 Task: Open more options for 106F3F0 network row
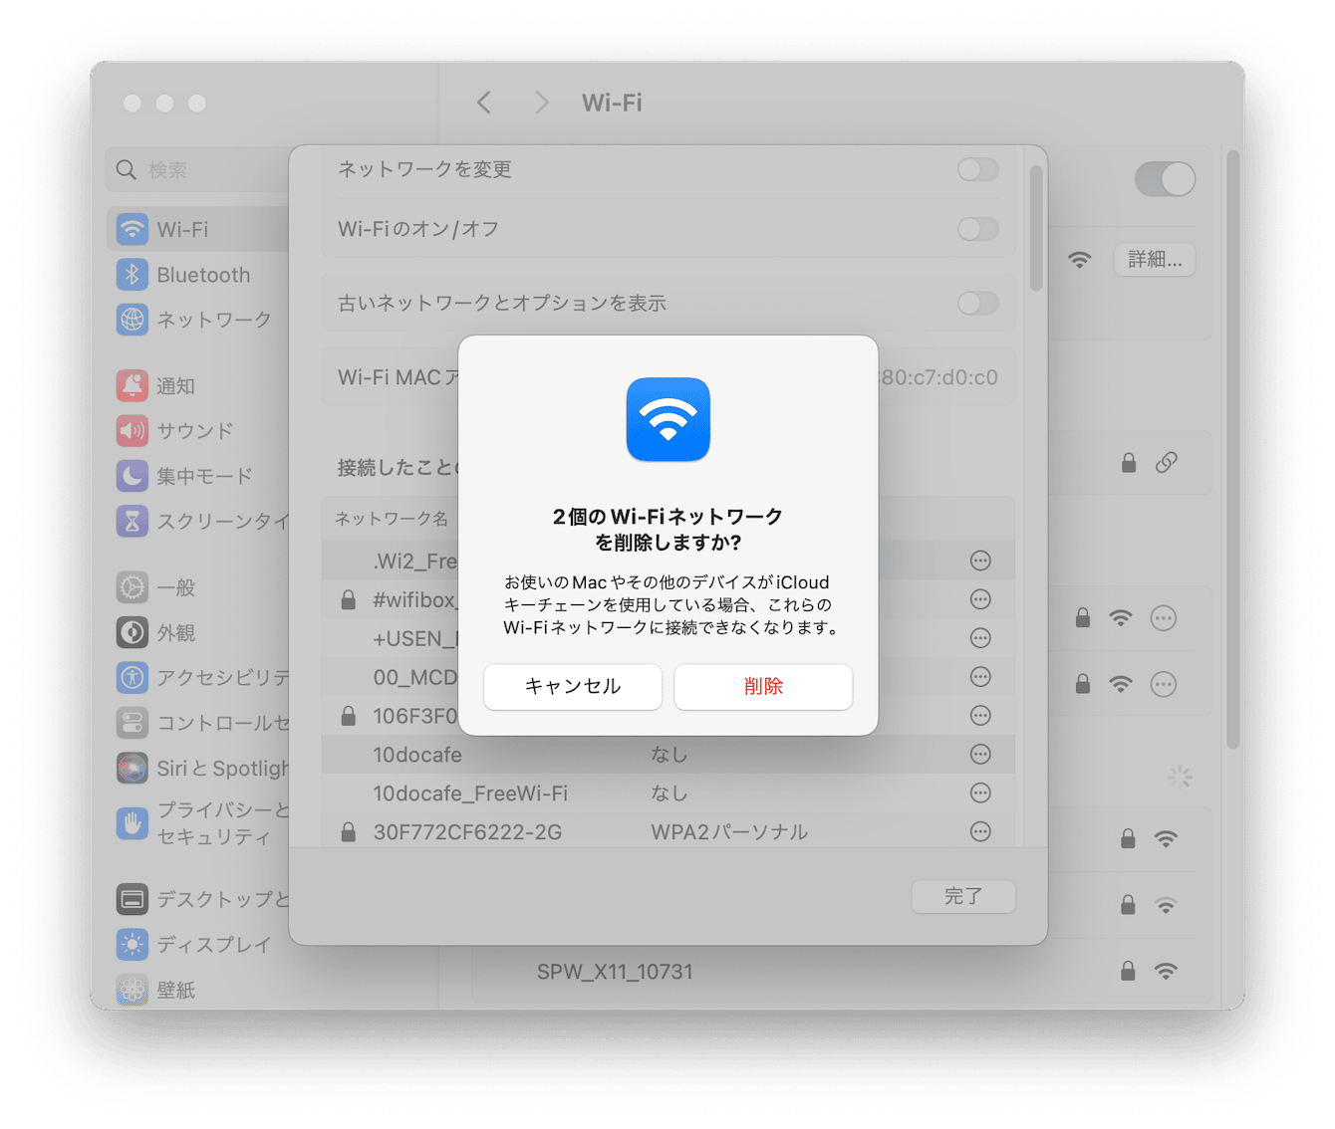pyautogui.click(x=980, y=716)
